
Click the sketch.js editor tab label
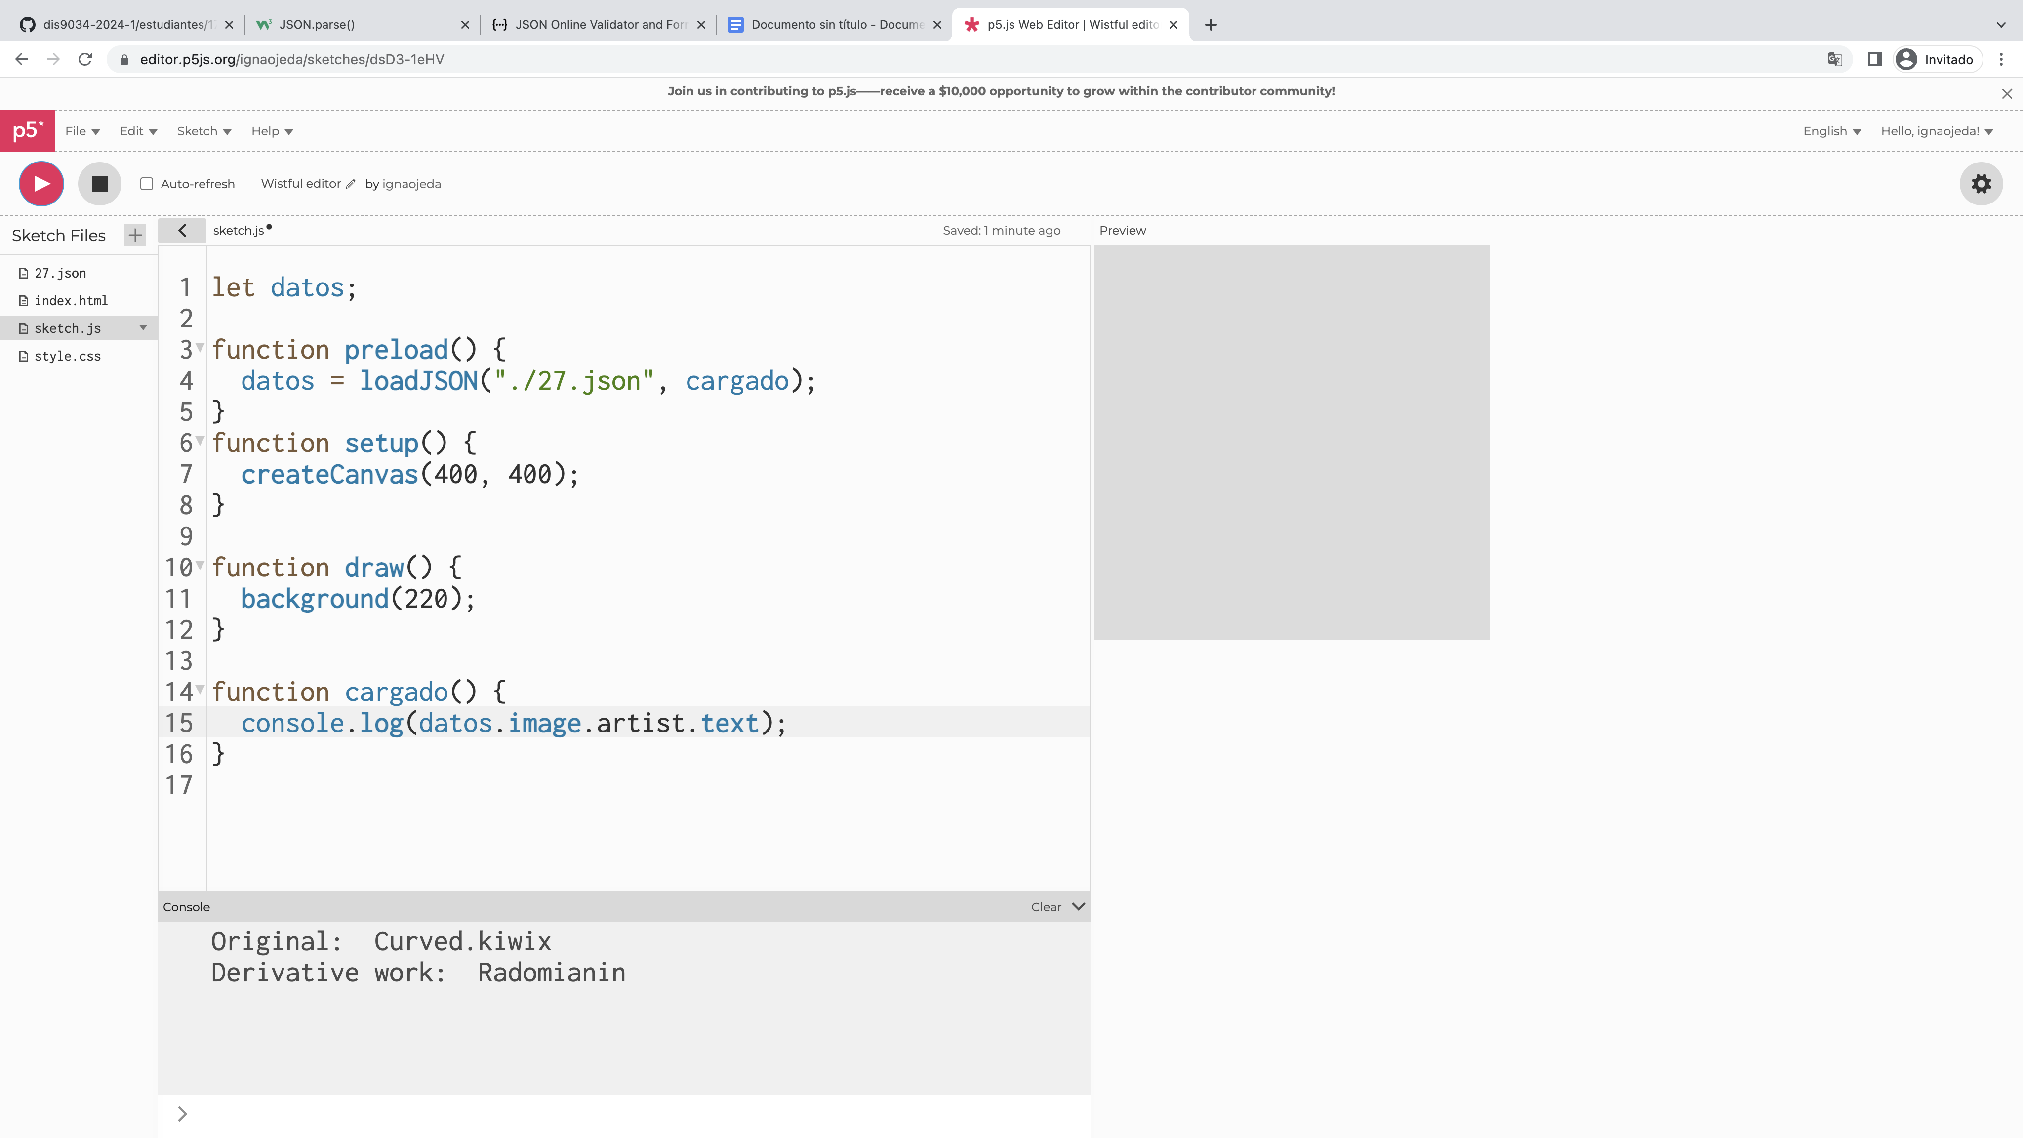[x=239, y=230]
